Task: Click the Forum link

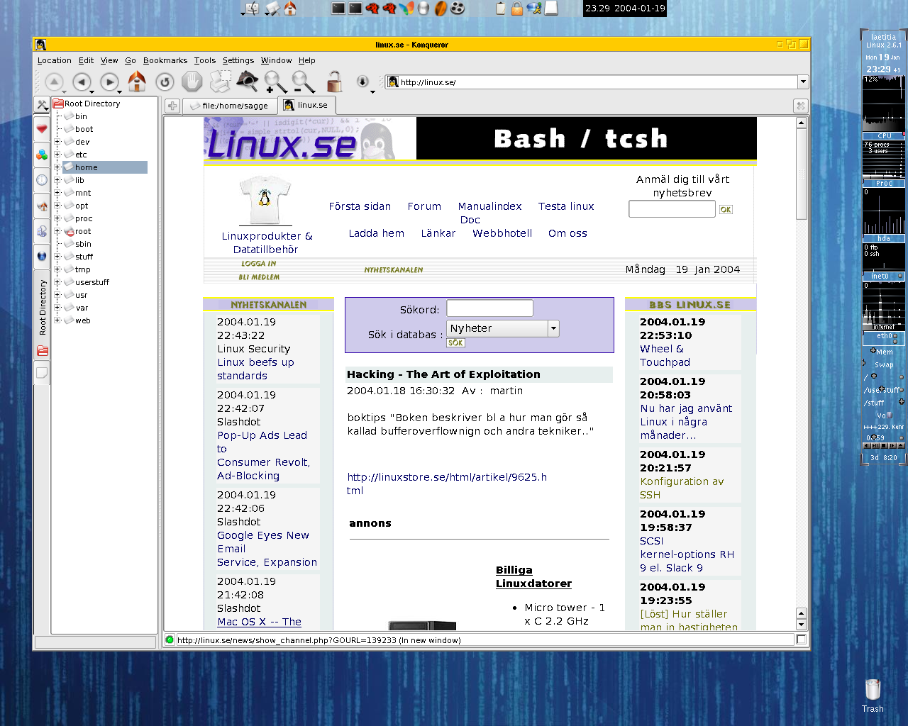Action: [x=424, y=206]
